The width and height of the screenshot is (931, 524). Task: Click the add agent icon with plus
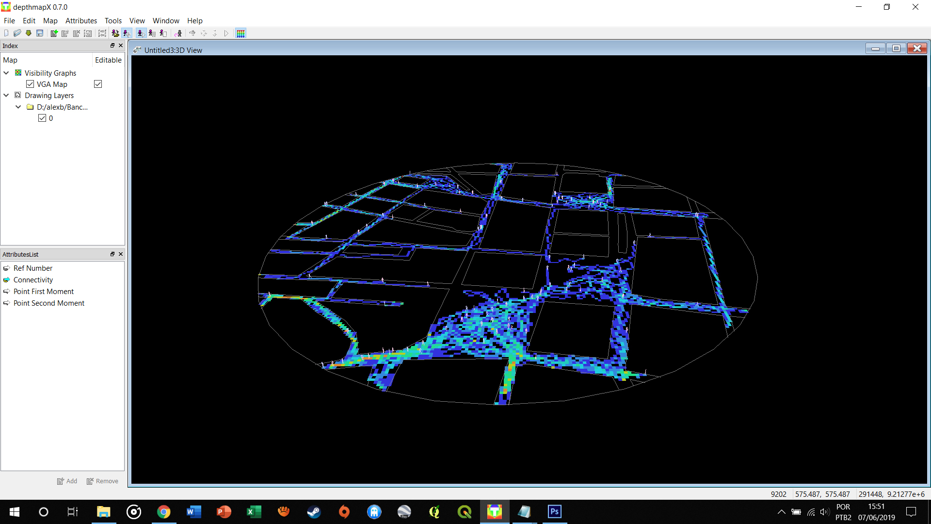[x=127, y=33]
